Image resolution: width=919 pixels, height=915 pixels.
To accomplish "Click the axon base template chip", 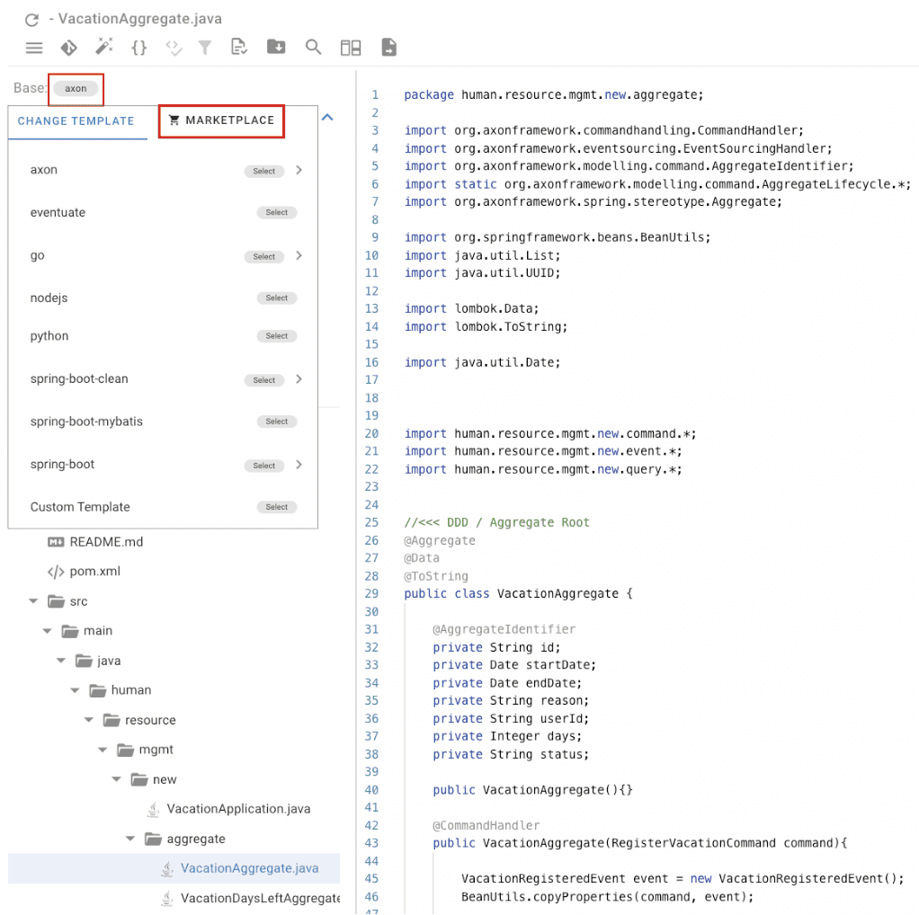I will [x=76, y=89].
